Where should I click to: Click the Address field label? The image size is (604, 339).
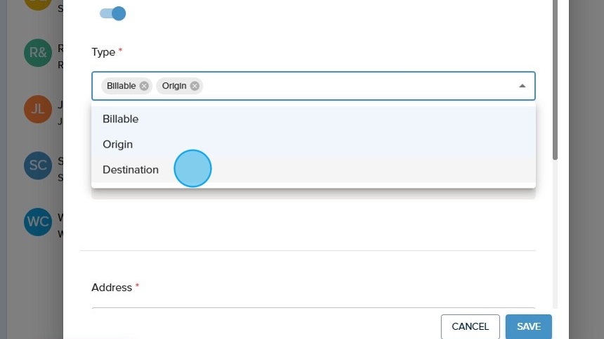pyautogui.click(x=112, y=288)
